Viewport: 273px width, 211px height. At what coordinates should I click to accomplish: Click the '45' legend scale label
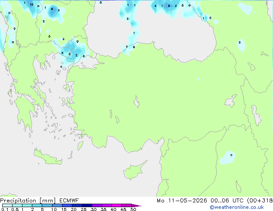coord(123,209)
